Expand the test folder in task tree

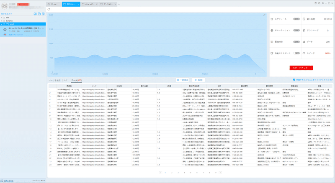1,18
